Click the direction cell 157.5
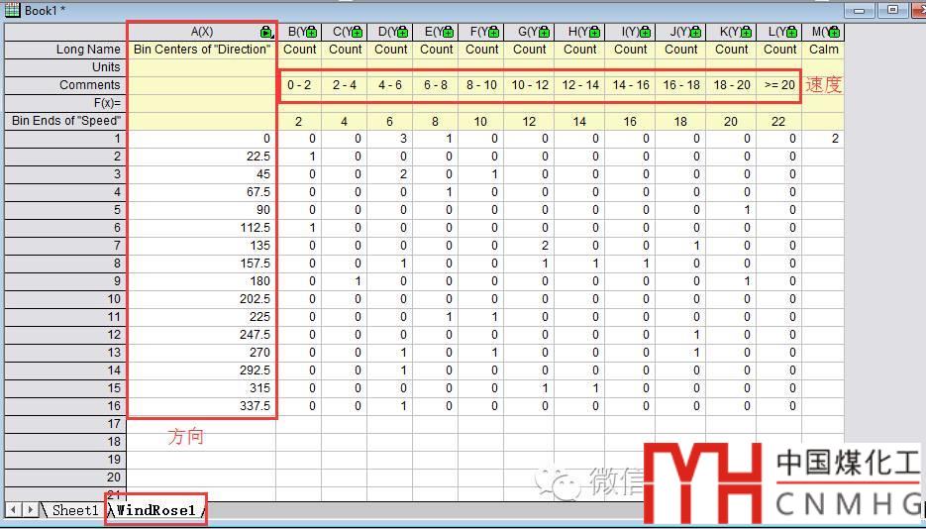Screen dimensions: 926x529 pyautogui.click(x=201, y=264)
